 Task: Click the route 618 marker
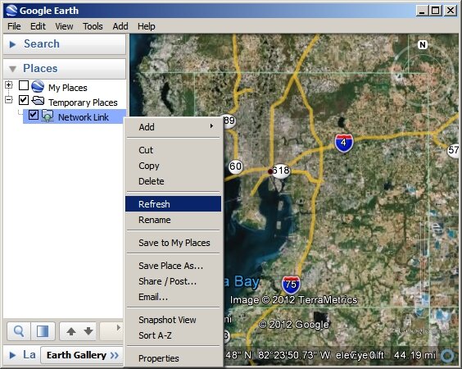281,171
